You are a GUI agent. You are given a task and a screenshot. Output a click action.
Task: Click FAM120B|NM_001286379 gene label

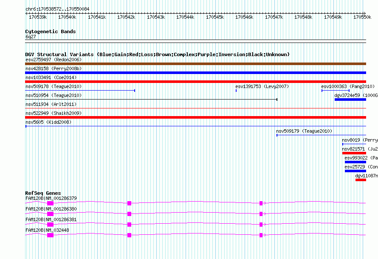[x=51, y=199]
